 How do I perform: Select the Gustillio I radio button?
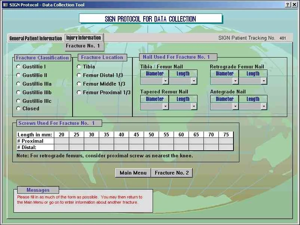tap(18, 67)
